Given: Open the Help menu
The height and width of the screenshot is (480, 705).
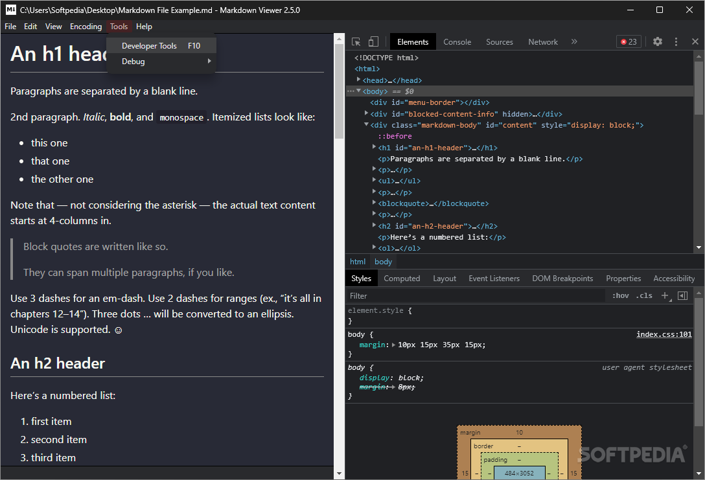Looking at the screenshot, I should click(144, 27).
